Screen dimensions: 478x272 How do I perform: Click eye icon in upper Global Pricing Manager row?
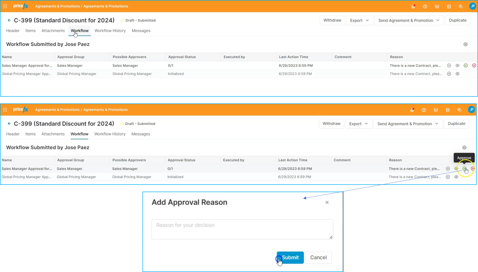pos(457,74)
